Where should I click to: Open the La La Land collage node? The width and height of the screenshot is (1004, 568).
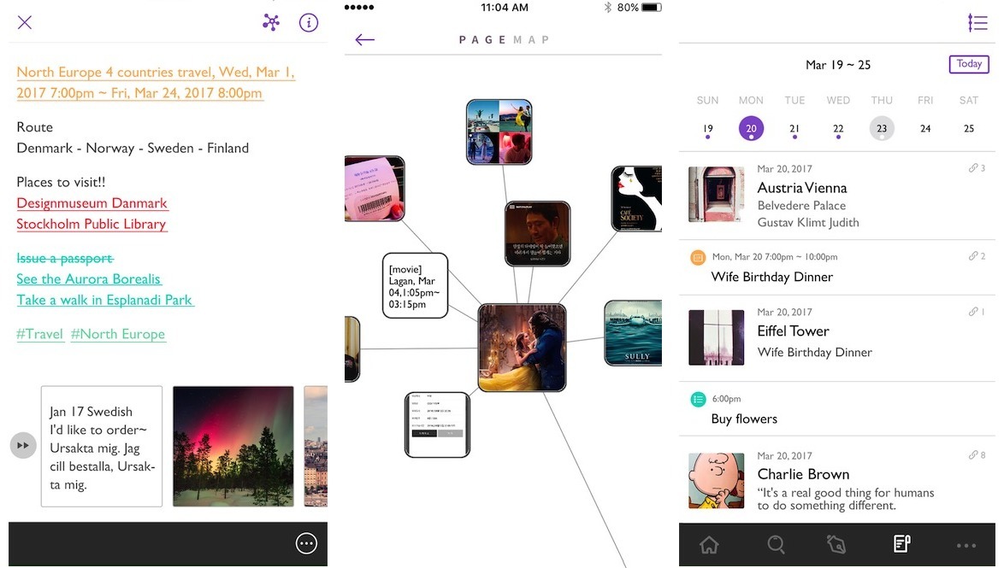point(499,132)
